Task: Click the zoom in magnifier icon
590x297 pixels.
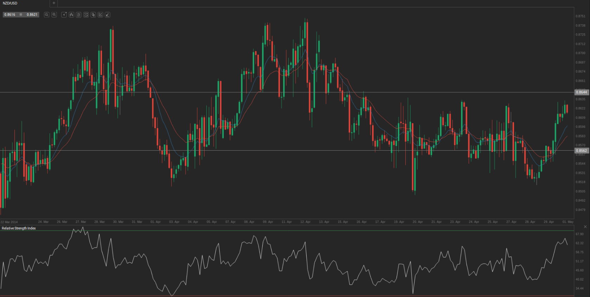Action: pyautogui.click(x=54, y=15)
